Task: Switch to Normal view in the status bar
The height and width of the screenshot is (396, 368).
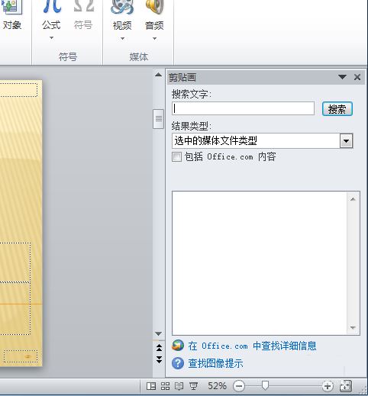Action: point(151,386)
